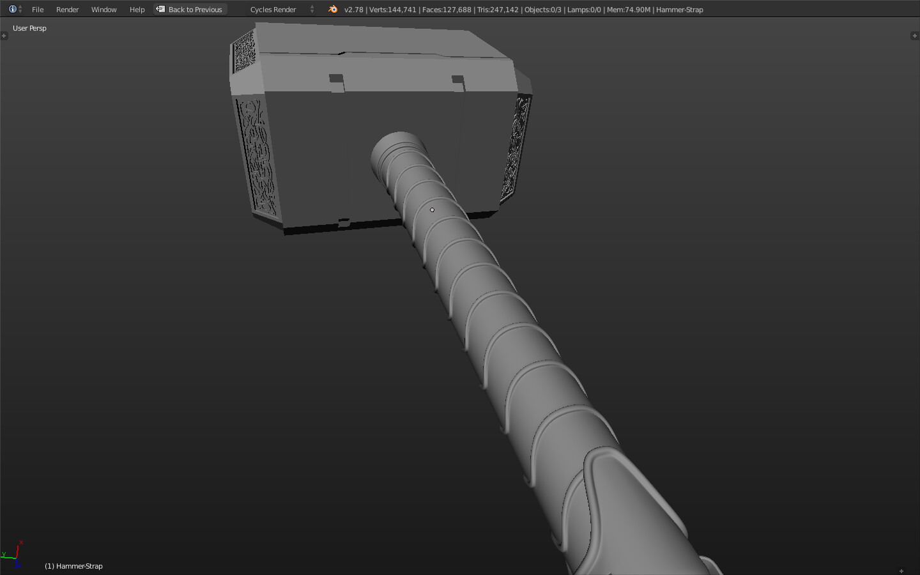
Task: Click the XYZ axis gizmo in viewport corner
Action: point(12,555)
